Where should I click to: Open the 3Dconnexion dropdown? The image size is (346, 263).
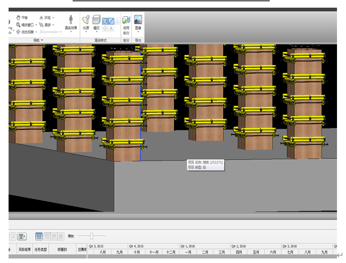click(x=51, y=32)
